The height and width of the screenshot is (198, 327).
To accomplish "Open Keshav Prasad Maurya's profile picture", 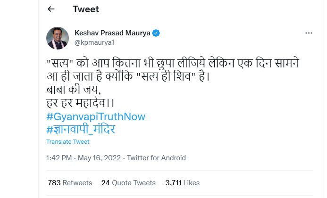I will coord(58,38).
